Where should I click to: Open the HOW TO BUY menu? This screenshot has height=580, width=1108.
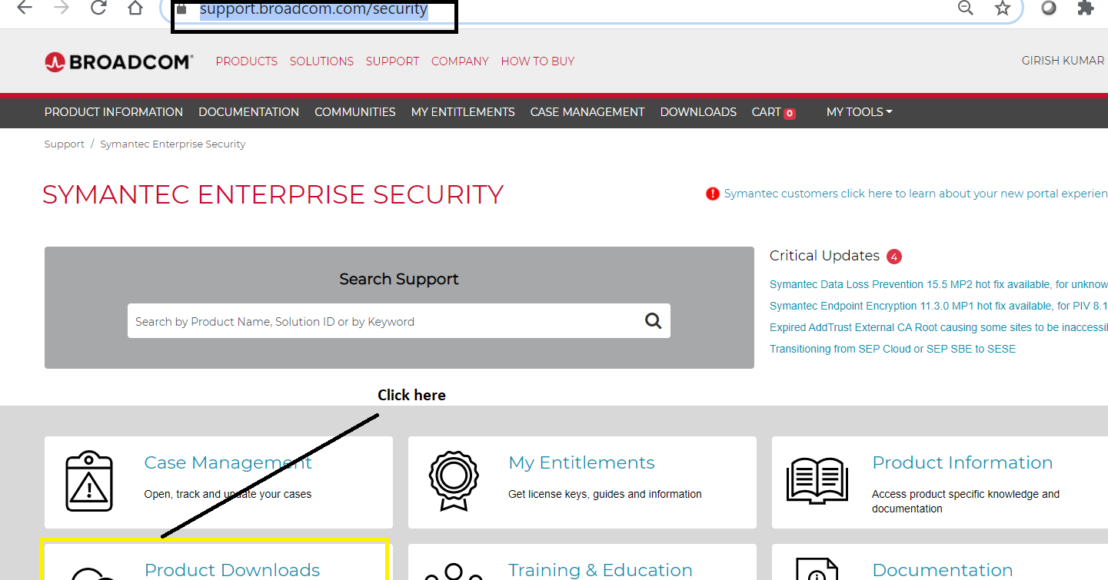(x=537, y=61)
